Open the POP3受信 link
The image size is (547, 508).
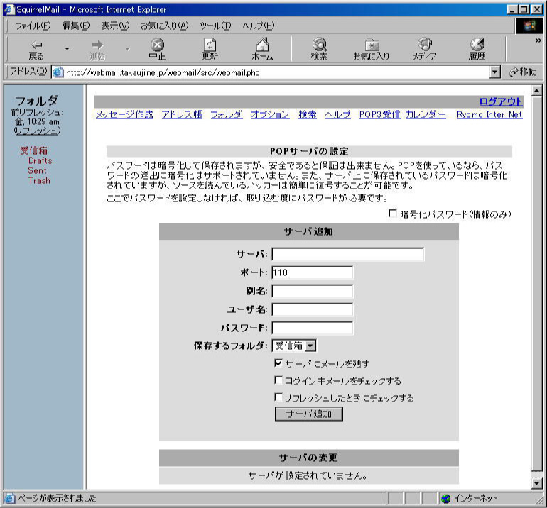[379, 115]
